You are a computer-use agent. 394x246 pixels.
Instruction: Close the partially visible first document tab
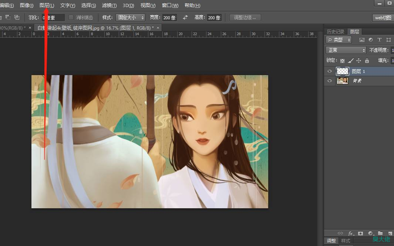tap(30, 28)
